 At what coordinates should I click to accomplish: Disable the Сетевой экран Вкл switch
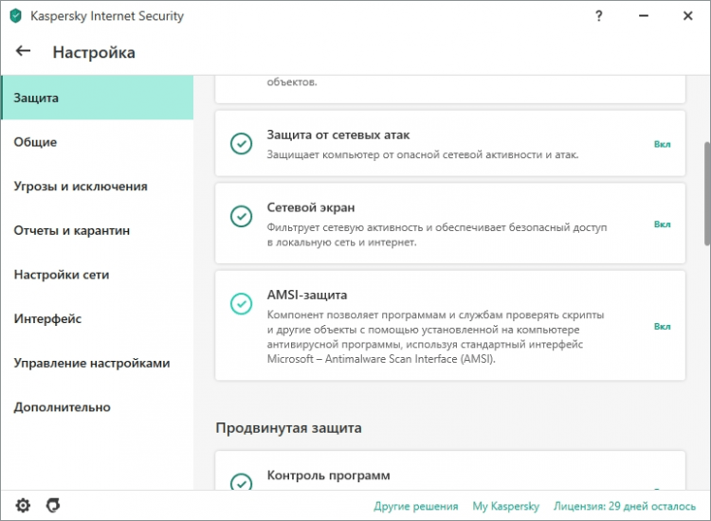(662, 225)
